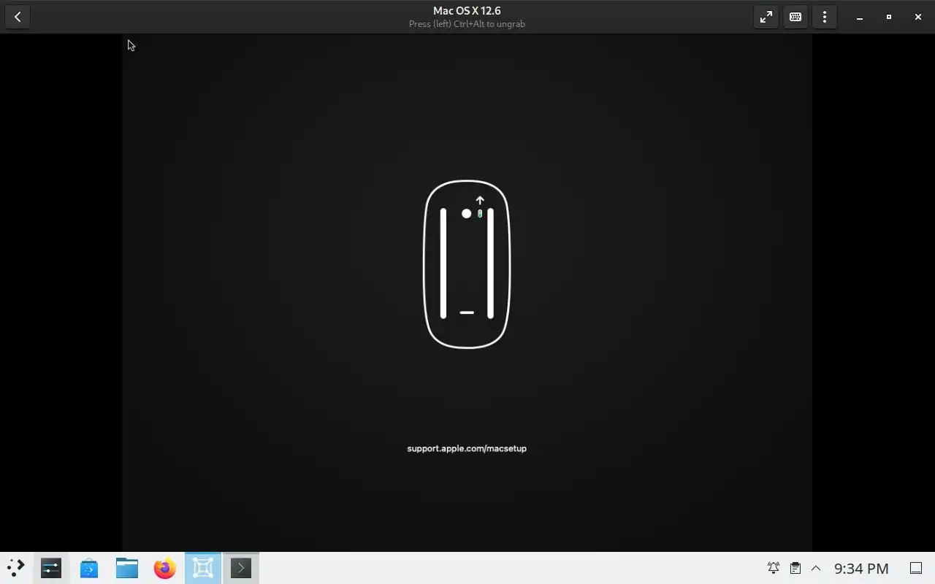Go back with the header arrow button
The width and height of the screenshot is (935, 584).
(x=18, y=17)
